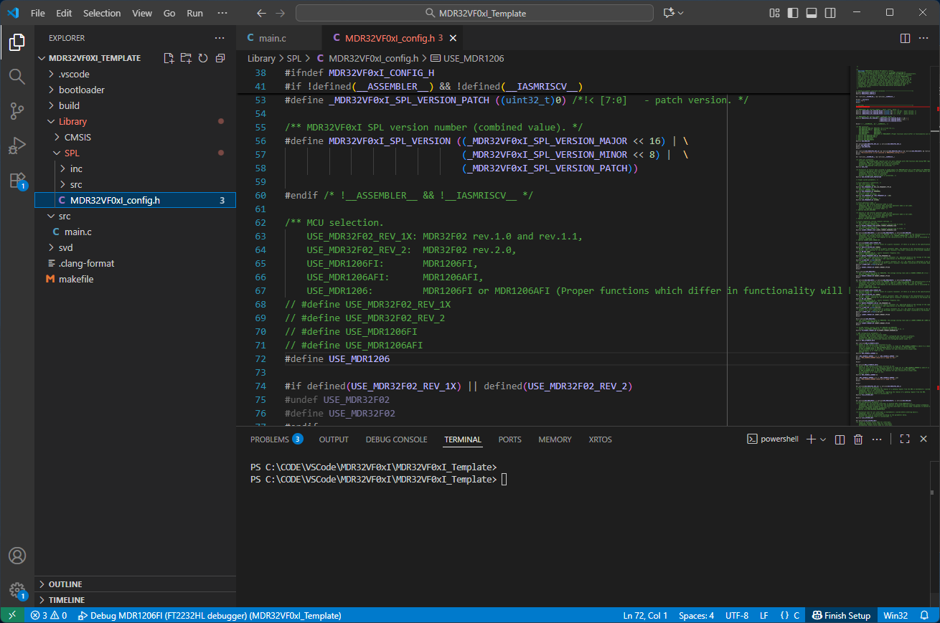Click Finish Setup in status bar

(841, 615)
